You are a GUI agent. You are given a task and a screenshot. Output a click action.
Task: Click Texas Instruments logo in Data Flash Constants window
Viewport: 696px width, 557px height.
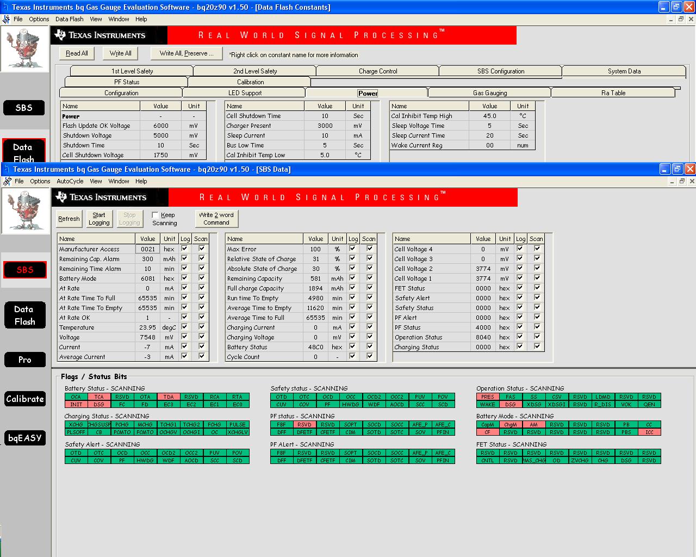[100, 35]
